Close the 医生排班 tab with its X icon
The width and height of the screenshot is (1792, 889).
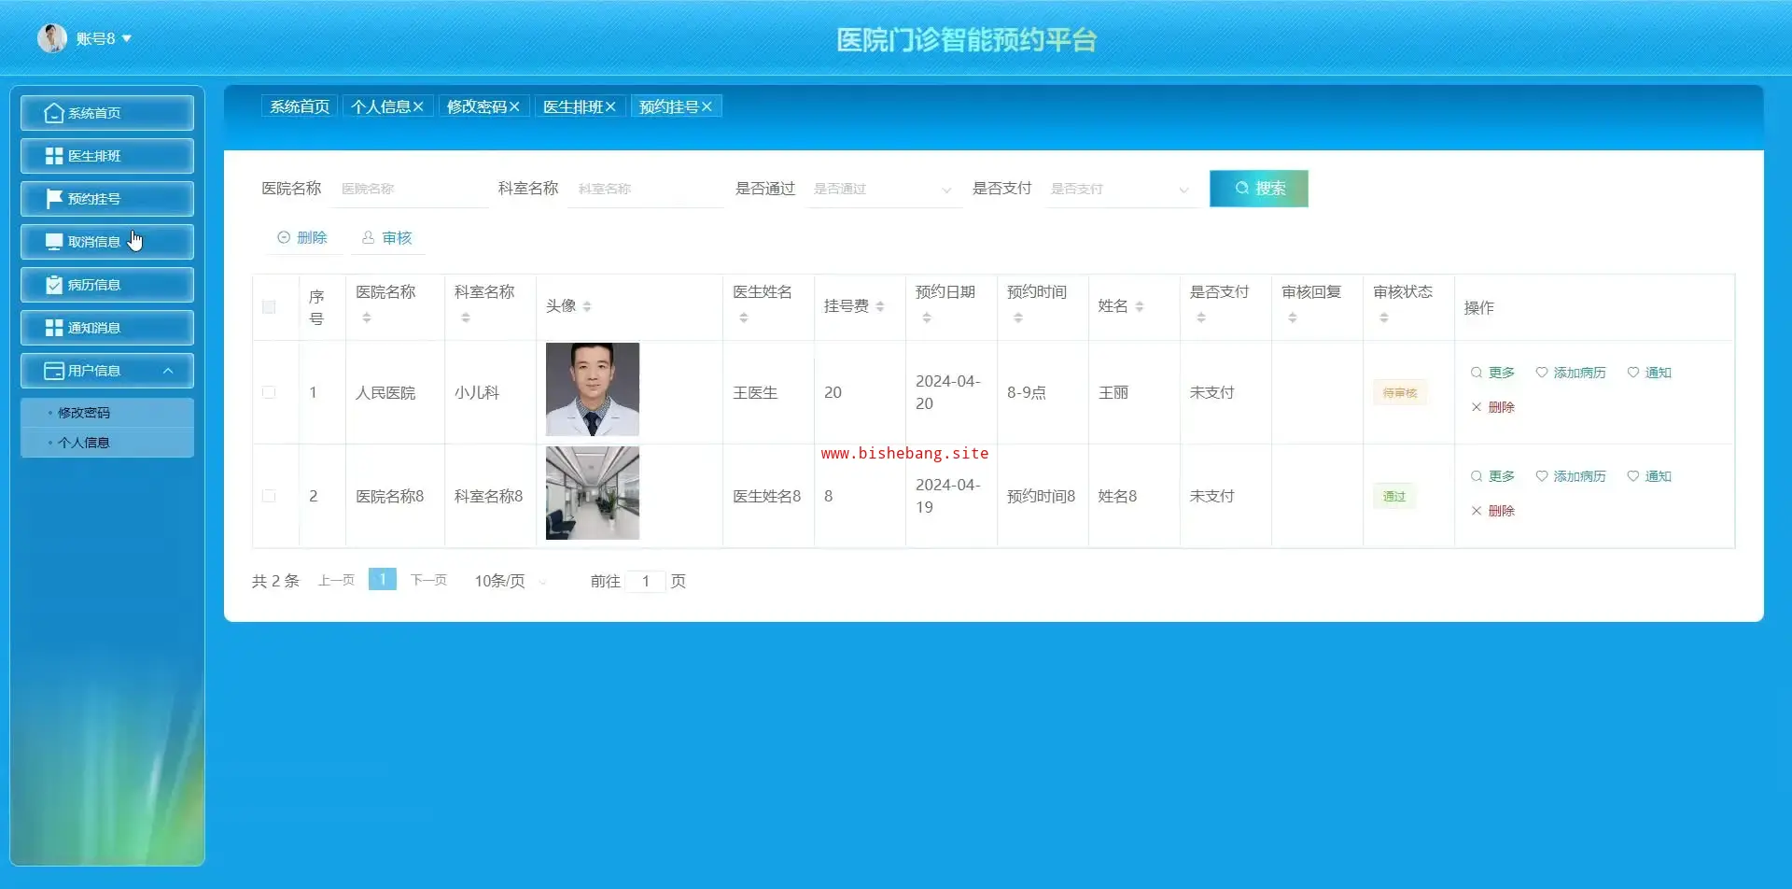tap(610, 107)
